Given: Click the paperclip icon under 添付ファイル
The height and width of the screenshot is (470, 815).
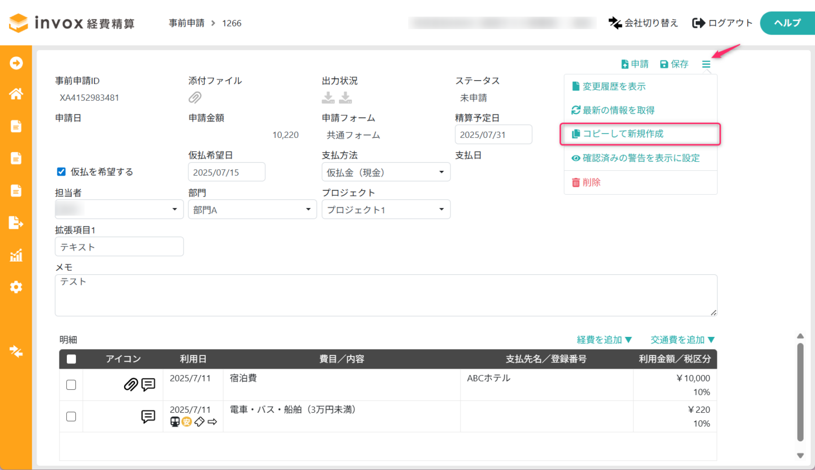Looking at the screenshot, I should click(195, 98).
